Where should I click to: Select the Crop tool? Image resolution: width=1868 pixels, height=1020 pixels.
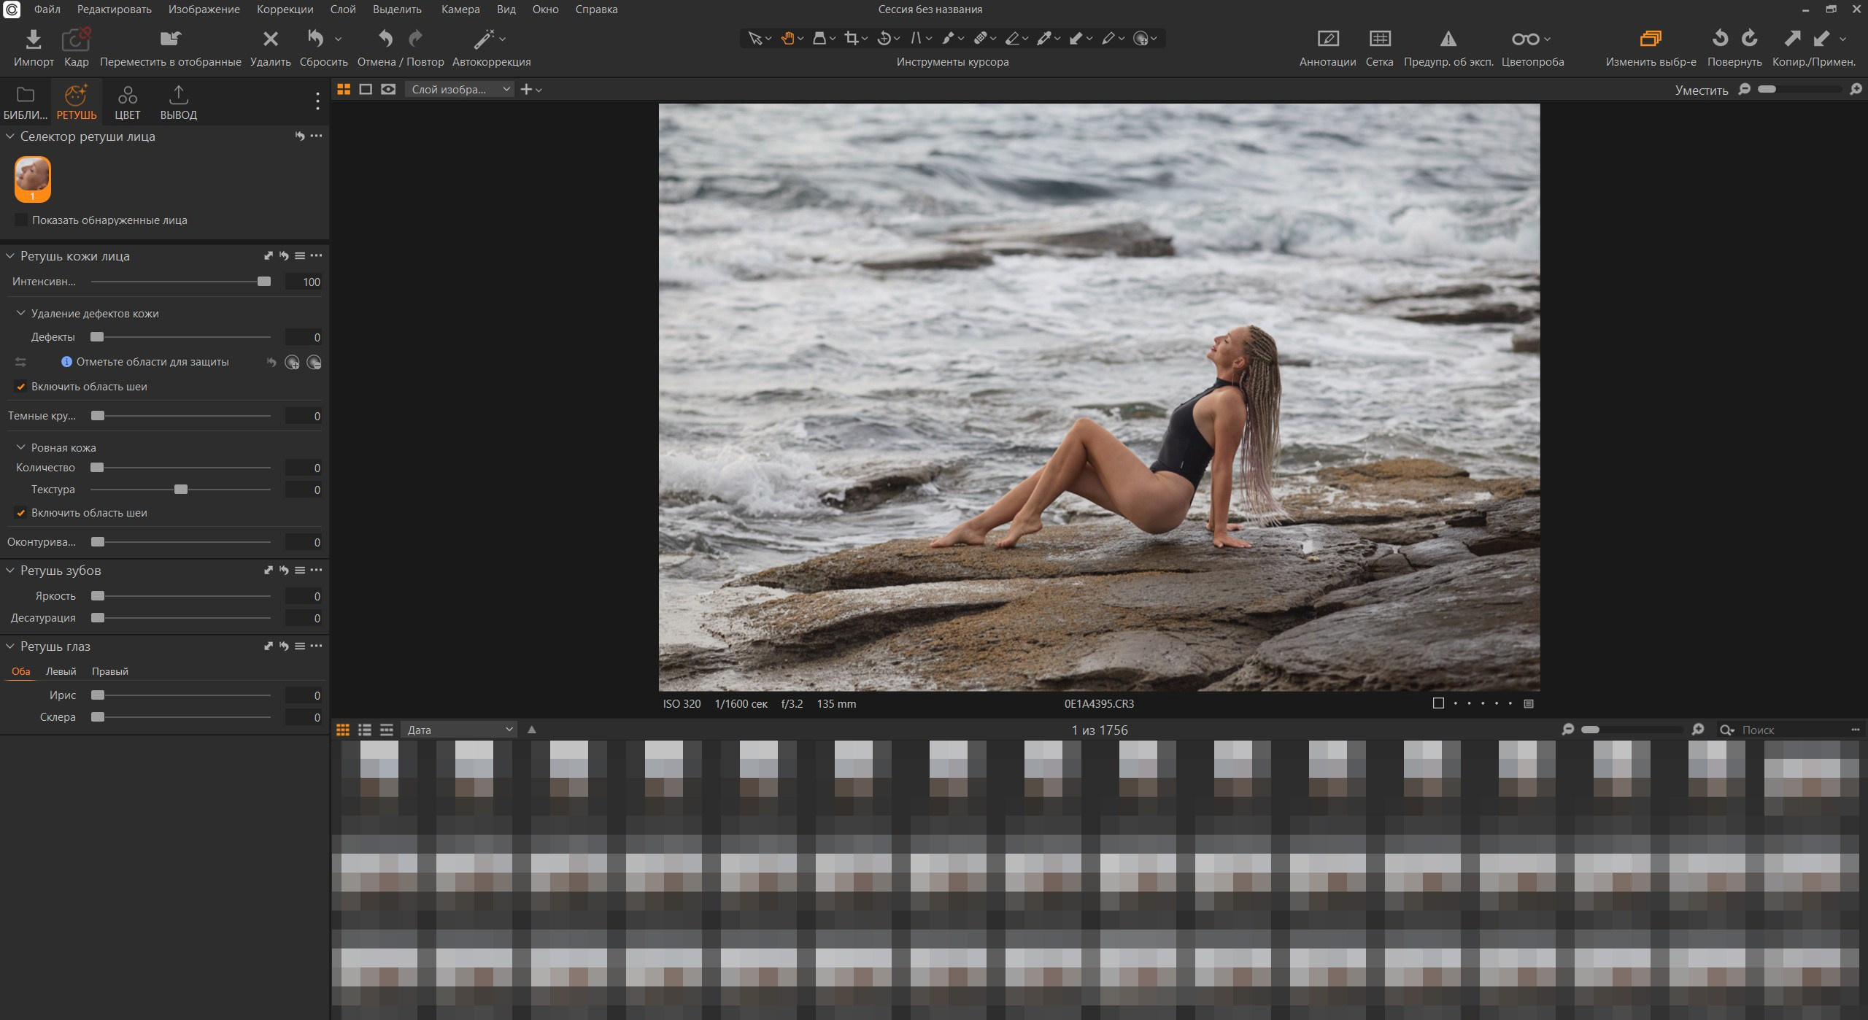[852, 38]
